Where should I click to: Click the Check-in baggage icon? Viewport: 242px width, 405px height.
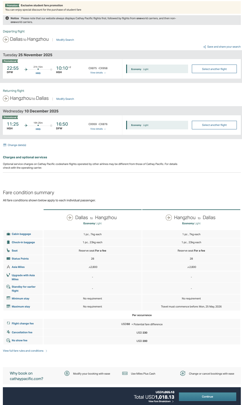[9, 242]
